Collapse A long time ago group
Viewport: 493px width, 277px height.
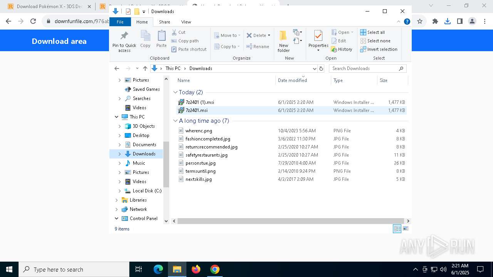[x=176, y=121]
